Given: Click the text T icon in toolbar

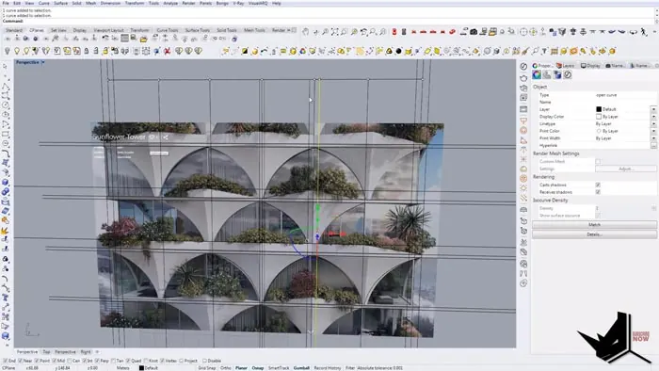Looking at the screenshot, I should coord(544,51).
